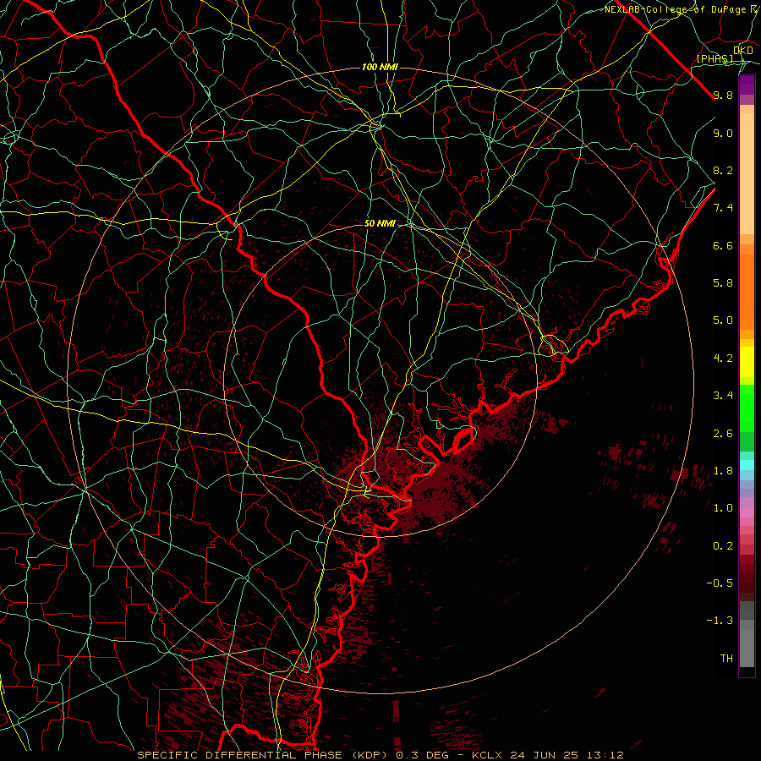Viewport: 761px width, 761px height.
Task: Pick the yellow swatch beside the 4.2 value
Action: pyautogui.click(x=747, y=362)
